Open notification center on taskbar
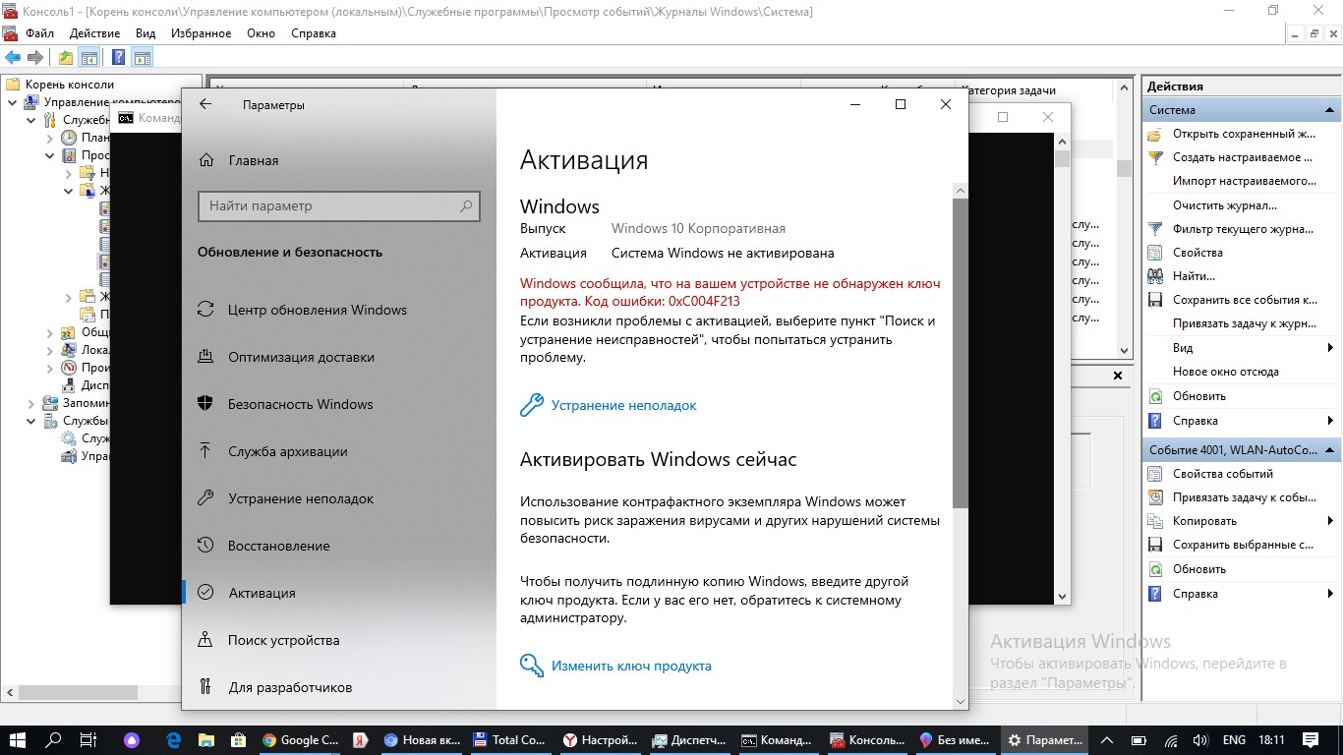The height and width of the screenshot is (755, 1343). click(1310, 740)
